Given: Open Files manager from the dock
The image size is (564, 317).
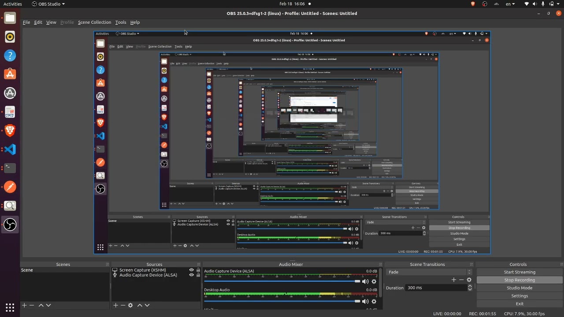Looking at the screenshot, I should click(x=10, y=18).
